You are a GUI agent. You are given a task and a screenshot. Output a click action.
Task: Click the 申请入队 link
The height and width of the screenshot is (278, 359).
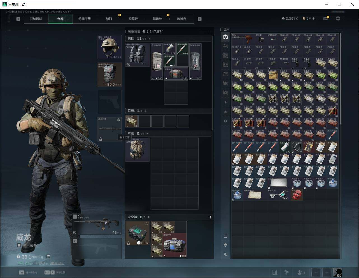57,263
